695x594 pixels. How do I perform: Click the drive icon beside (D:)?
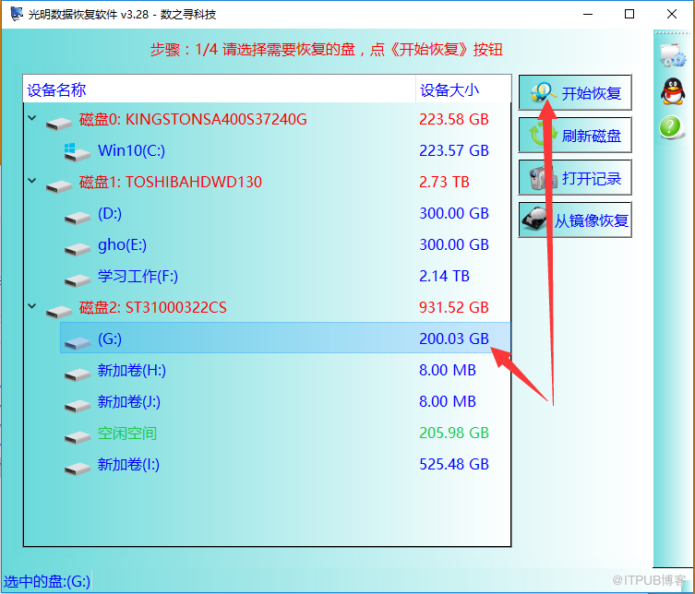pos(78,218)
